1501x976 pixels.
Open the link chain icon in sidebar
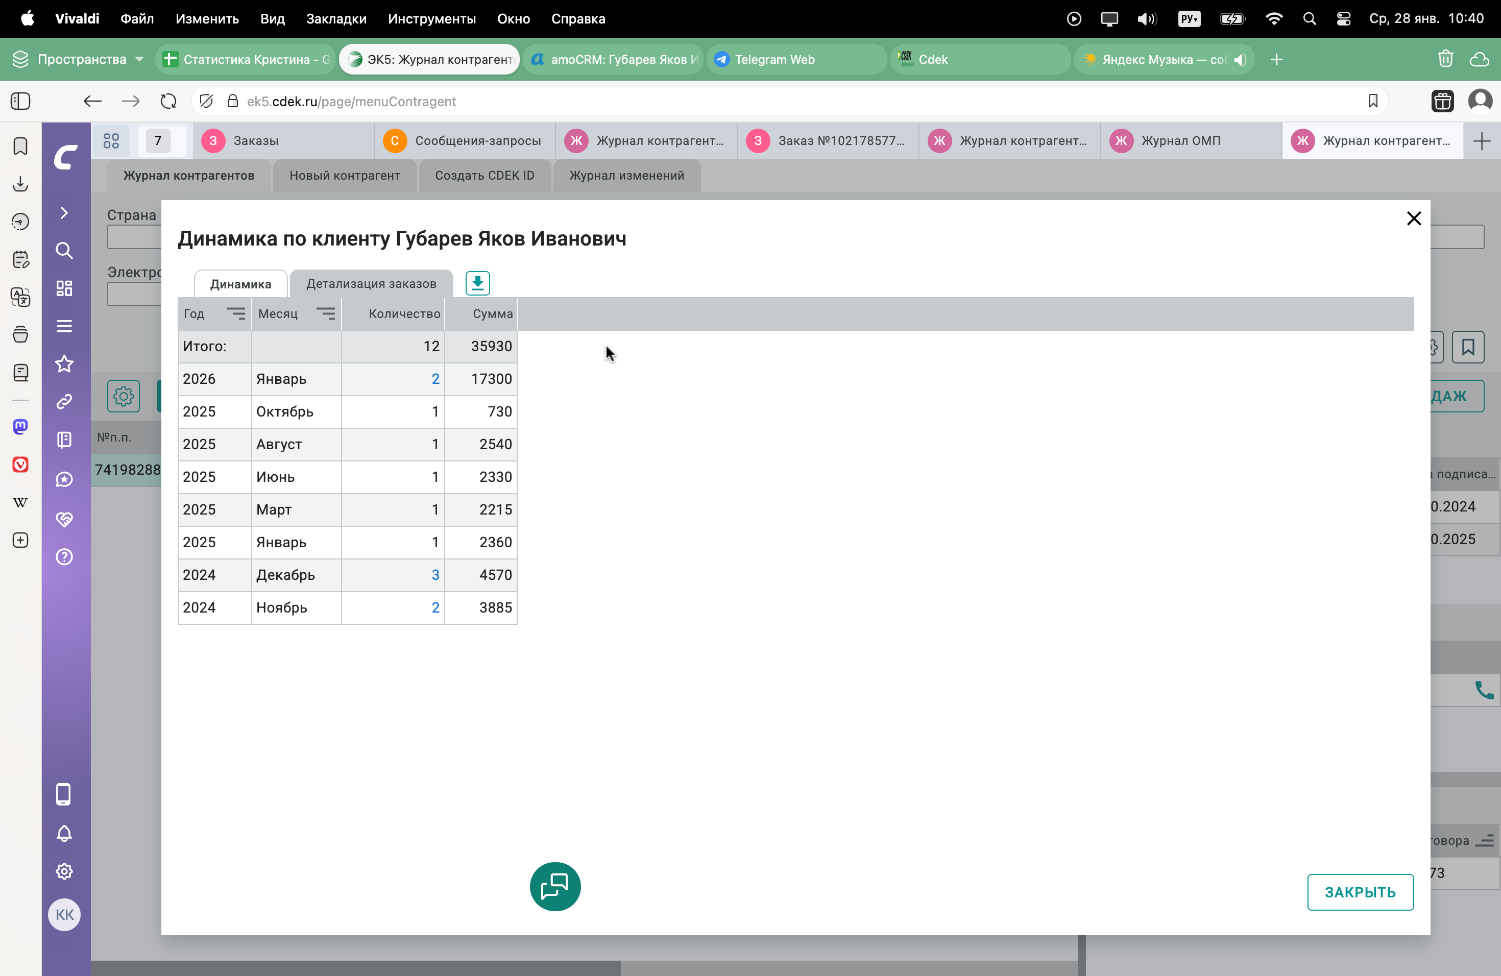pyautogui.click(x=64, y=402)
